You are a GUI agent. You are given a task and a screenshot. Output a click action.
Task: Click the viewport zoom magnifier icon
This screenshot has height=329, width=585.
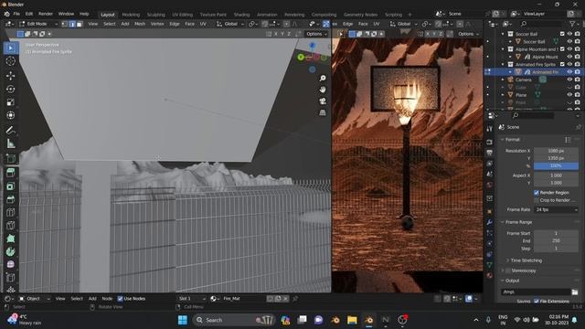click(x=323, y=78)
